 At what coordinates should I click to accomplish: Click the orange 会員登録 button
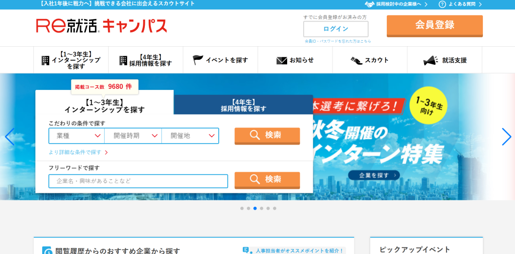[435, 26]
